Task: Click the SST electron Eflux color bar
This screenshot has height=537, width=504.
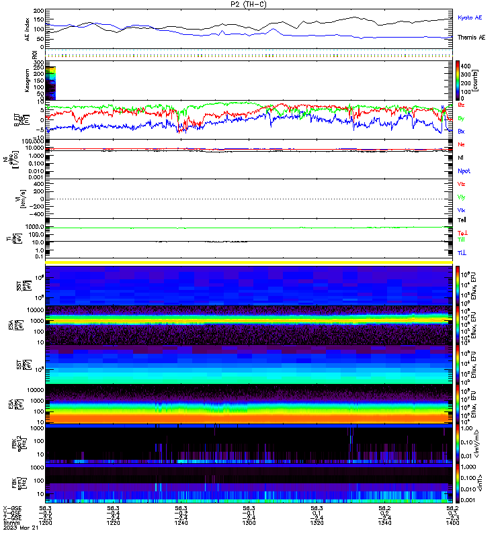Action: [458, 364]
